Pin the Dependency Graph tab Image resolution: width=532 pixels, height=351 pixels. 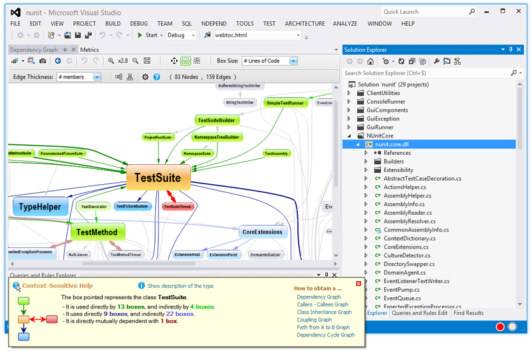[x=65, y=50]
